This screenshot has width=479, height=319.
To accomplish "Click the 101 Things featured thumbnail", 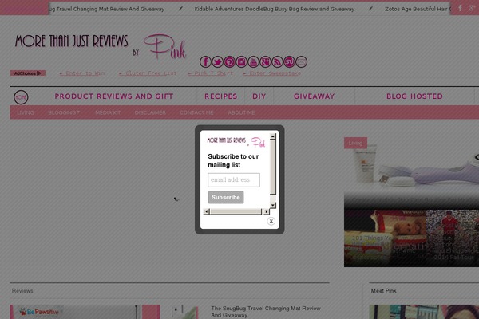I will [386, 238].
